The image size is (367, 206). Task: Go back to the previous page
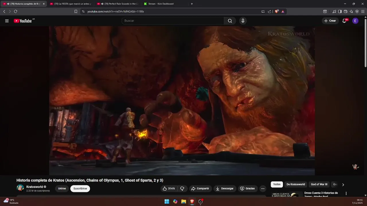[x=4, y=11]
